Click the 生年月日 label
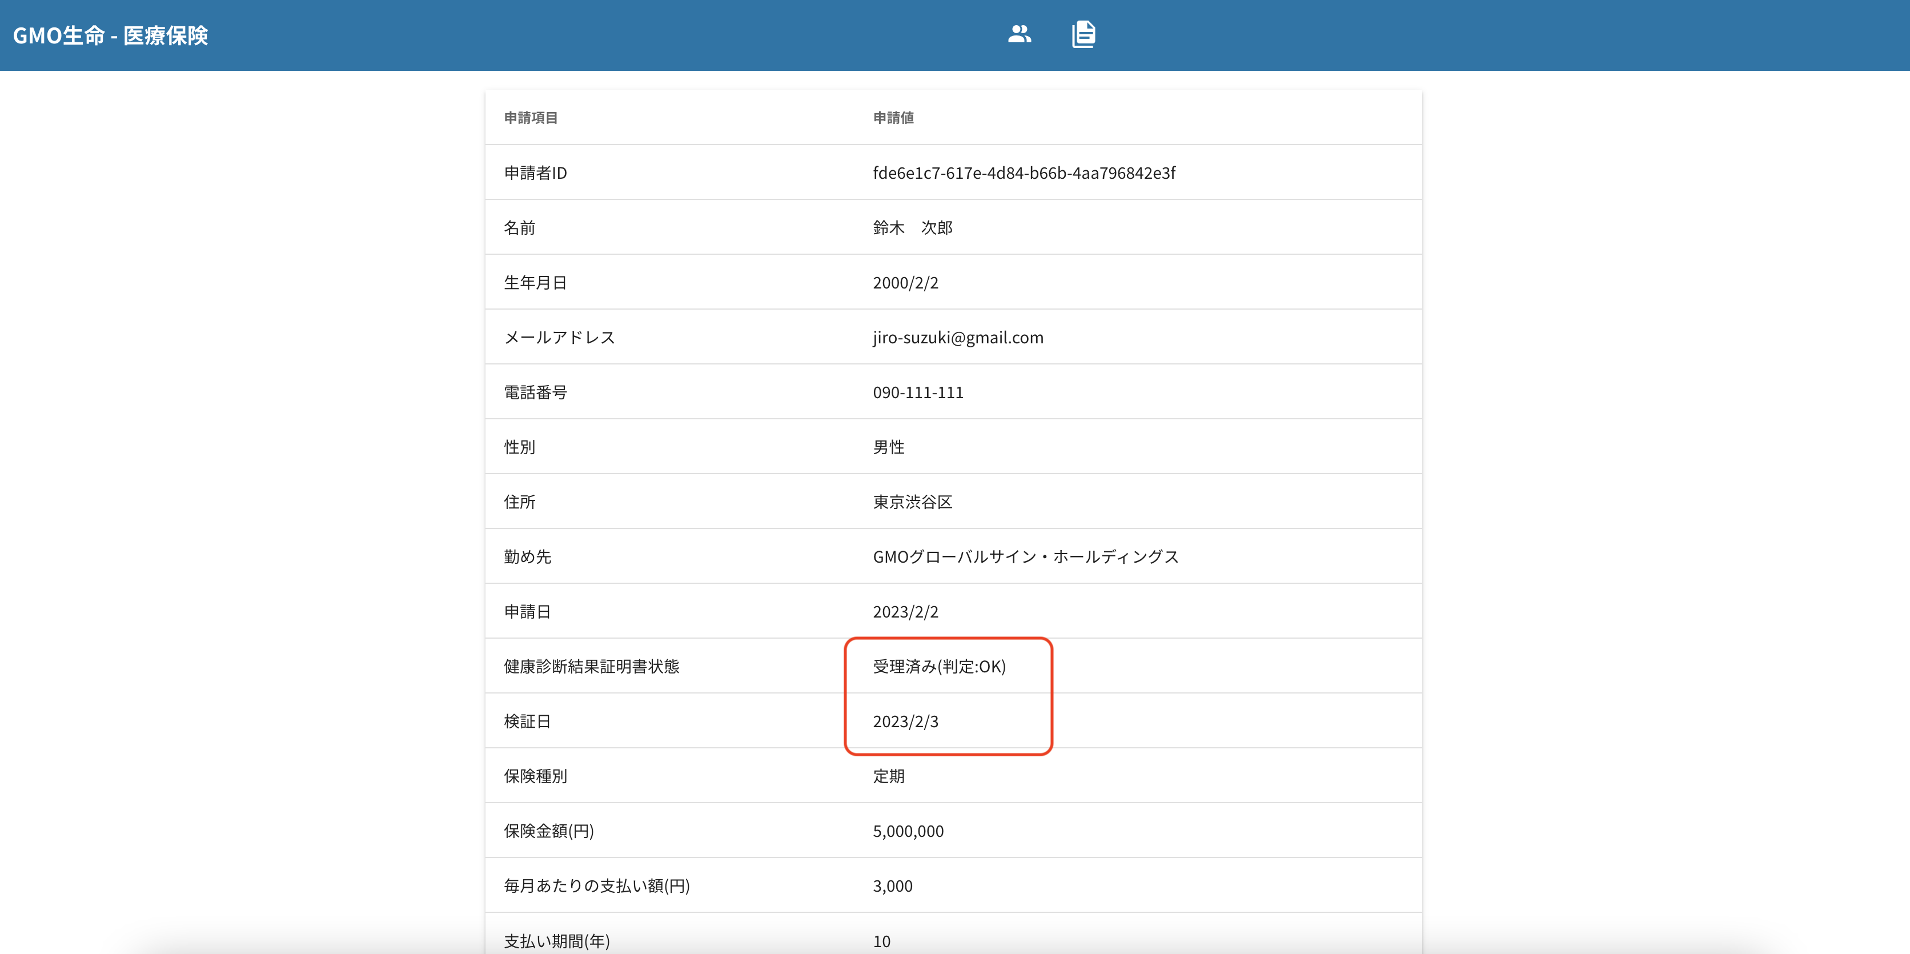Image resolution: width=1910 pixels, height=954 pixels. pos(535,282)
